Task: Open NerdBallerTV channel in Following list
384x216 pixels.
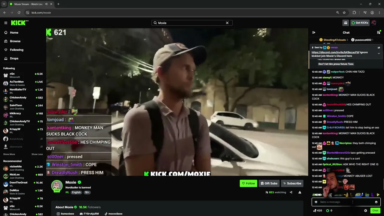Action: (x=23, y=91)
